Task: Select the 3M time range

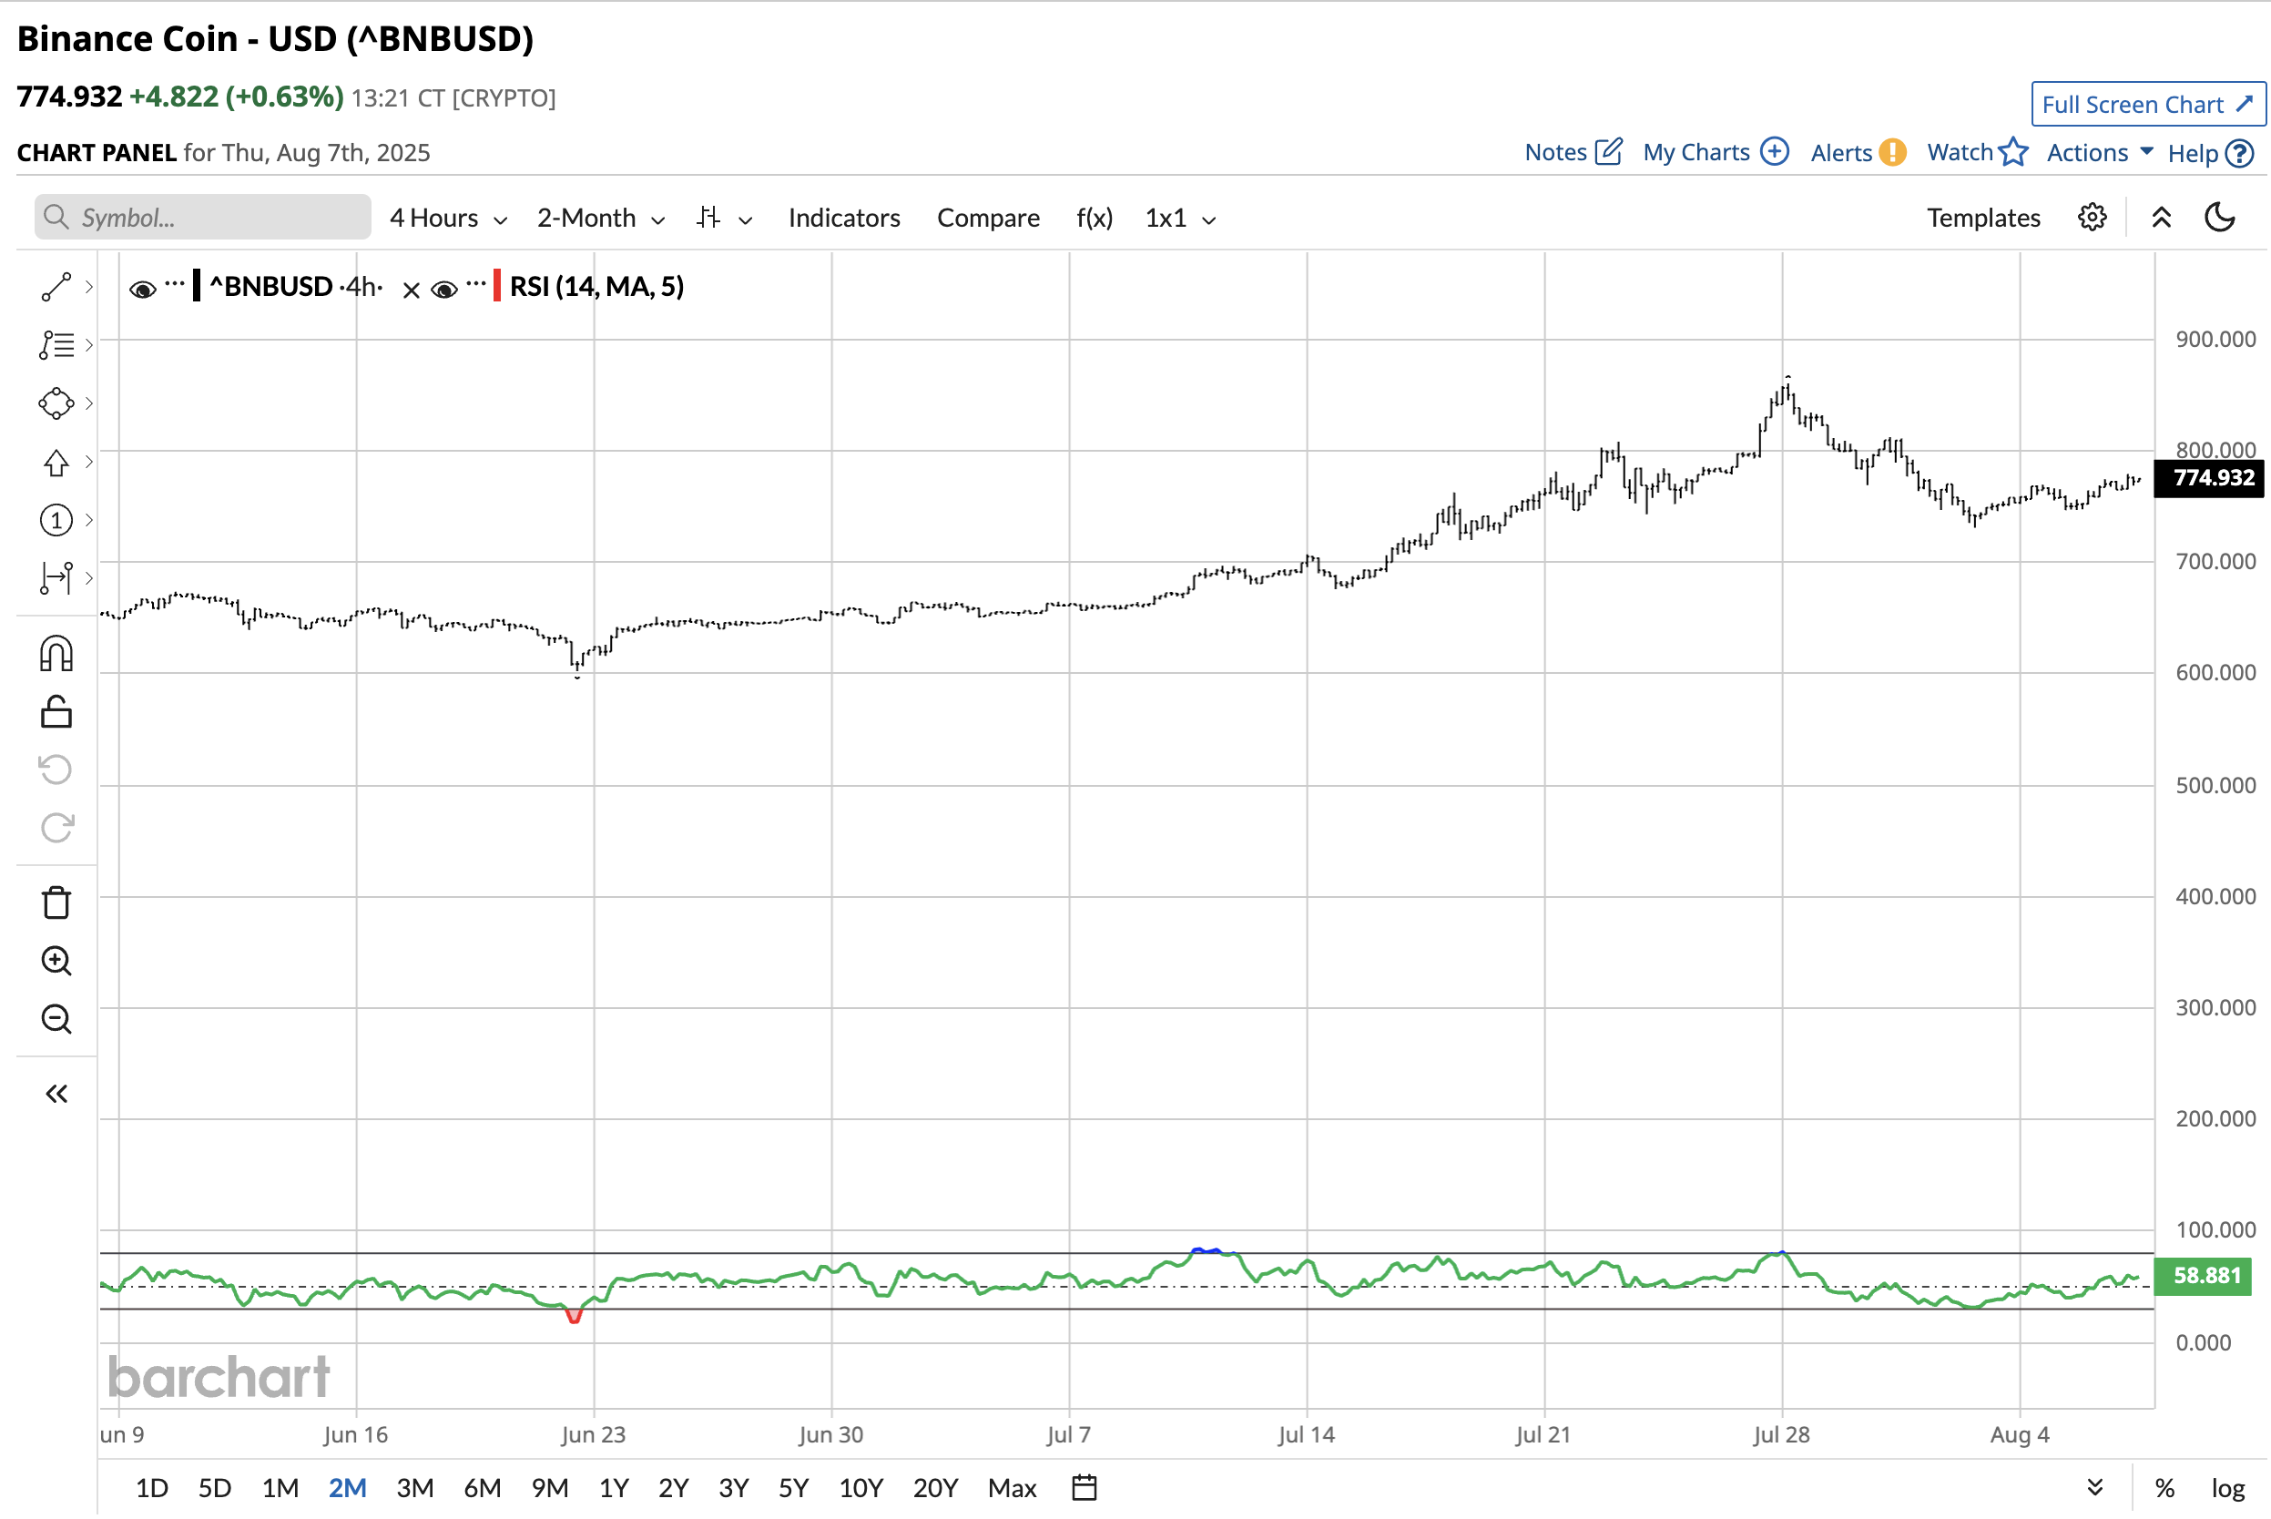Action: [415, 1488]
